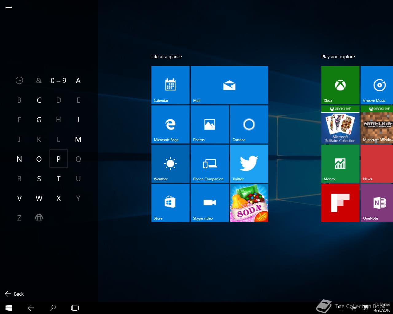Click the taskbar back arrow
Viewport: 393px width, 314px height.
(31, 308)
